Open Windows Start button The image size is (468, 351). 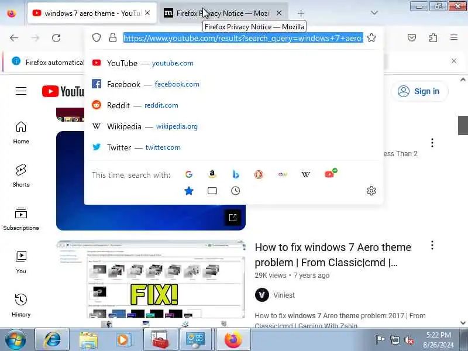pyautogui.click(x=15, y=339)
